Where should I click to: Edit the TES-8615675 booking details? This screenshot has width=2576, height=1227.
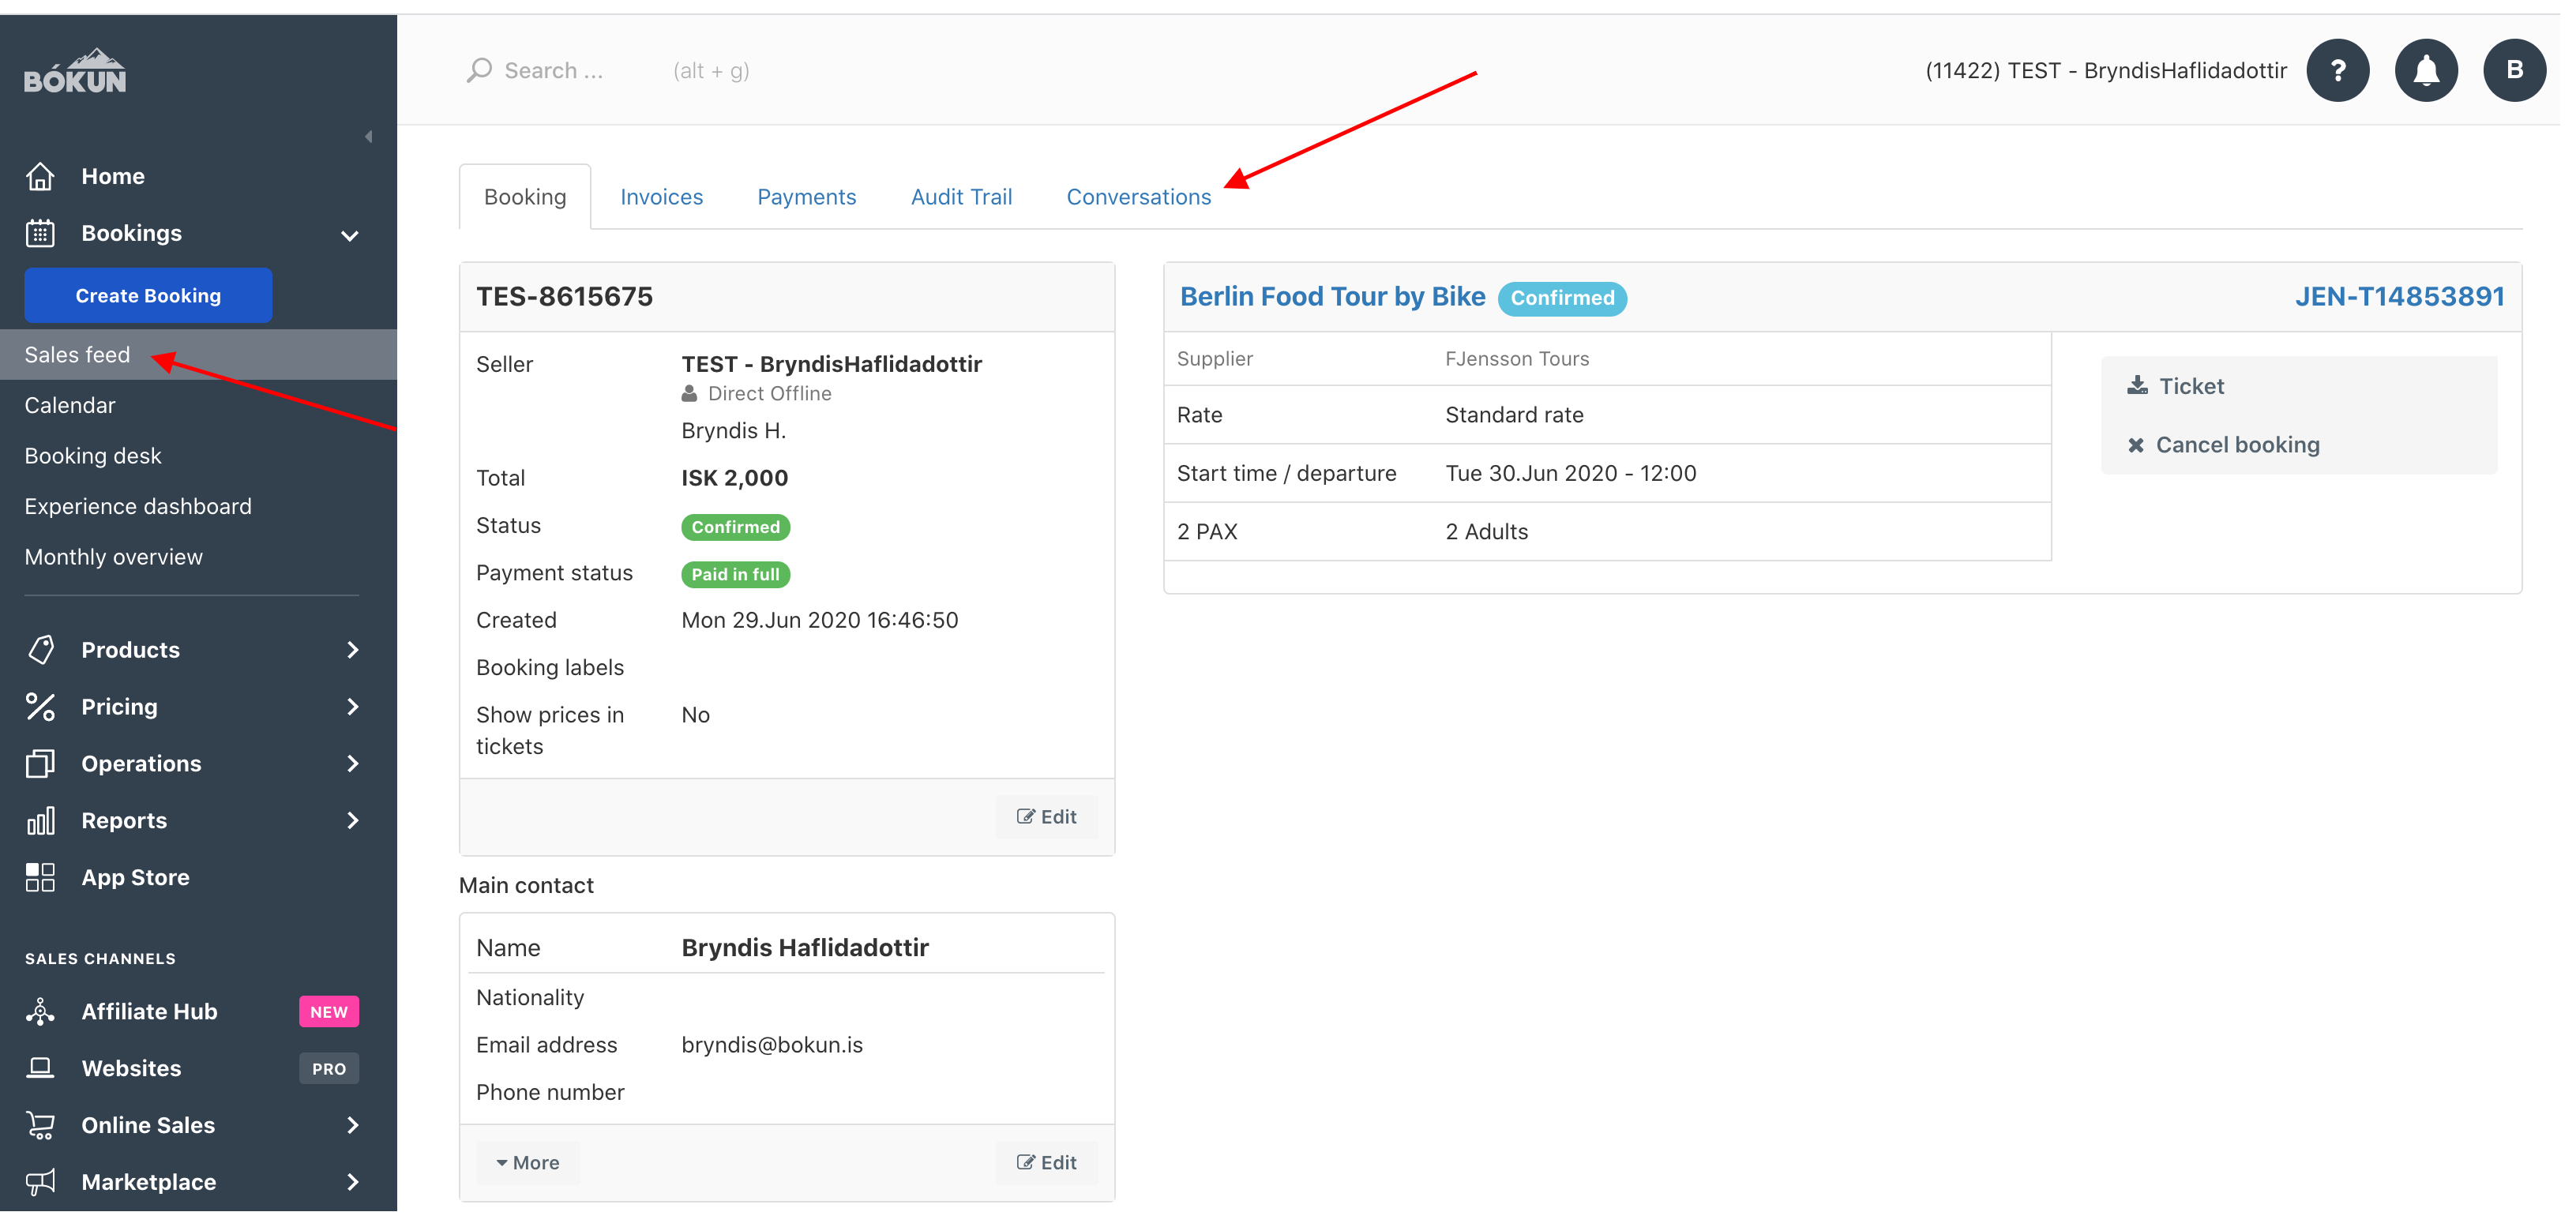tap(1047, 817)
